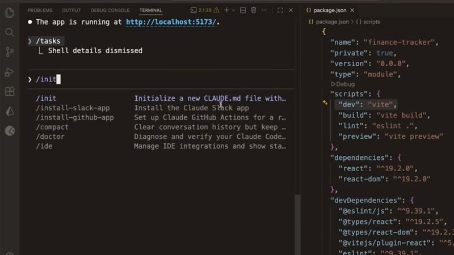Image resolution: width=454 pixels, height=255 pixels.
Task: Click the "type": "module" line
Action: [365, 74]
